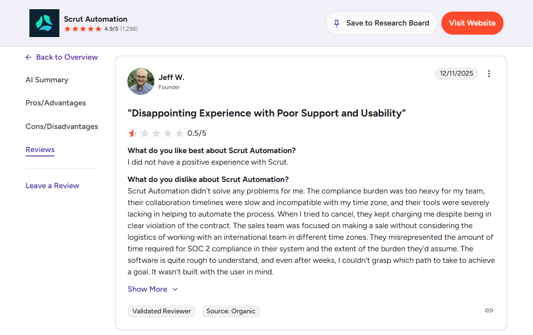
Task: Open the three-dot options menu on the review
Action: (489, 73)
